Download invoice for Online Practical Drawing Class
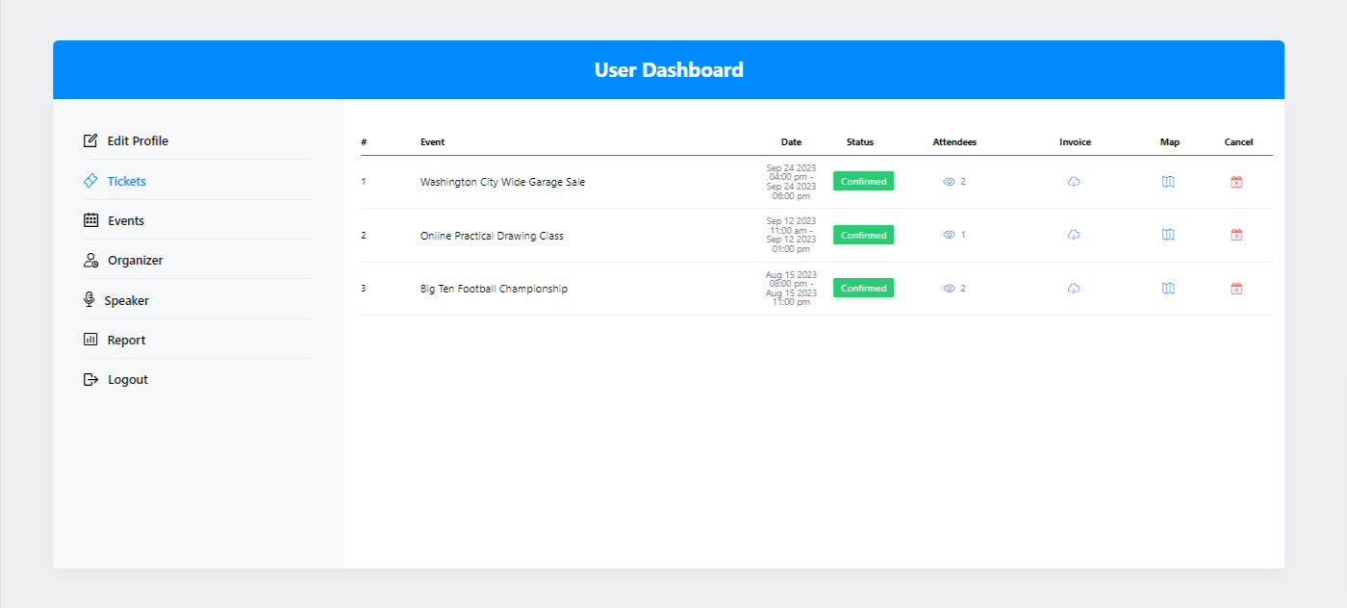This screenshot has width=1347, height=608. tap(1074, 235)
